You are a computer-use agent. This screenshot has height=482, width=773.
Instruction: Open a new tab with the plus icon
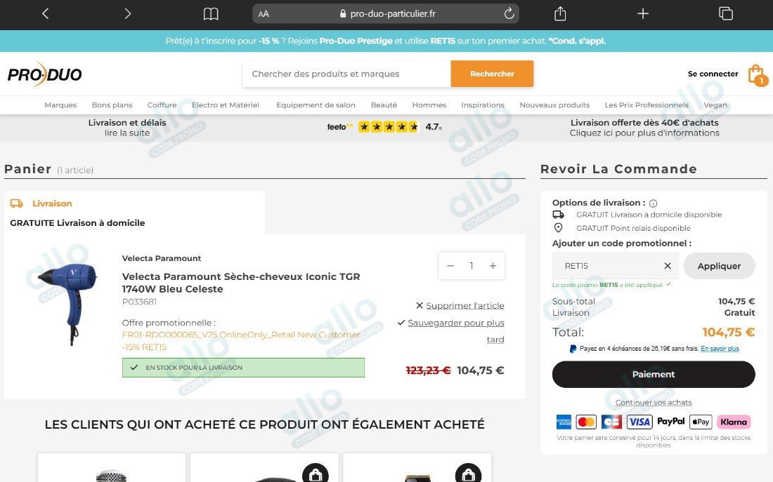[x=643, y=14]
